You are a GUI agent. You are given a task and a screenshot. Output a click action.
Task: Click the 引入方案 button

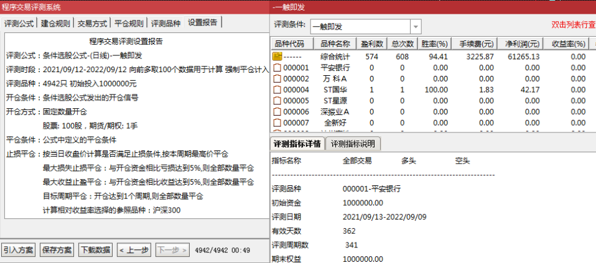click(x=18, y=250)
